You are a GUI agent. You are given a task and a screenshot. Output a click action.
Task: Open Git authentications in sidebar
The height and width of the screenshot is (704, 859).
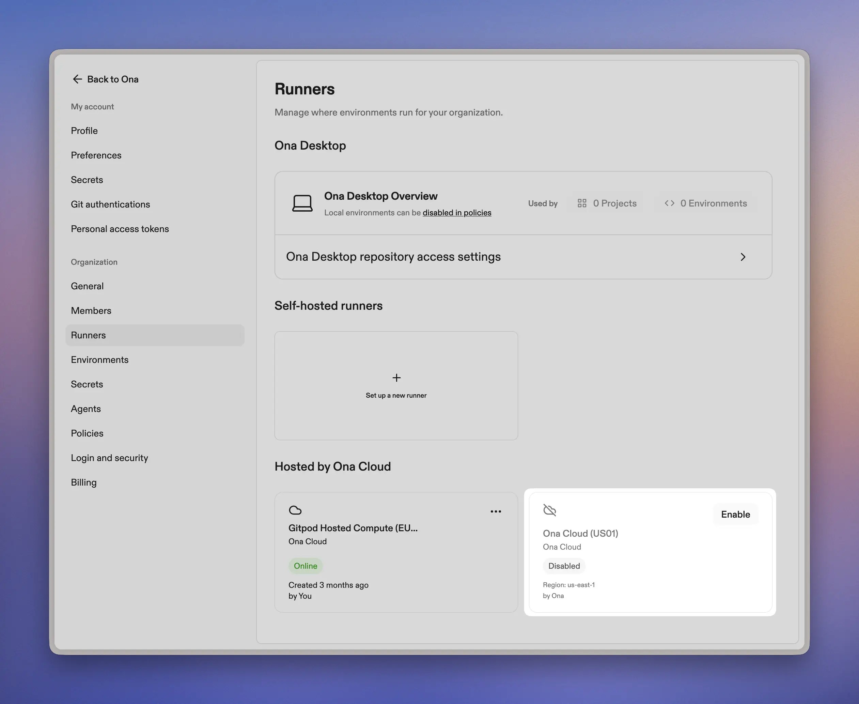tap(110, 204)
